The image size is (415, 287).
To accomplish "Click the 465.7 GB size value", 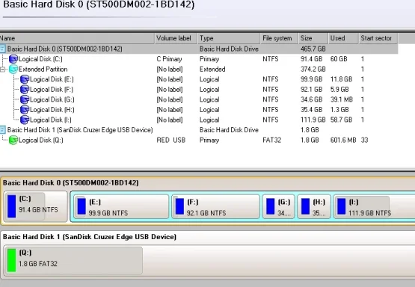I will pos(313,49).
